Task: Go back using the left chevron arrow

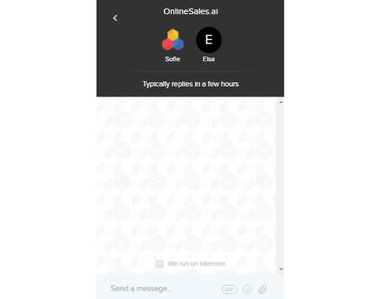Action: point(115,18)
